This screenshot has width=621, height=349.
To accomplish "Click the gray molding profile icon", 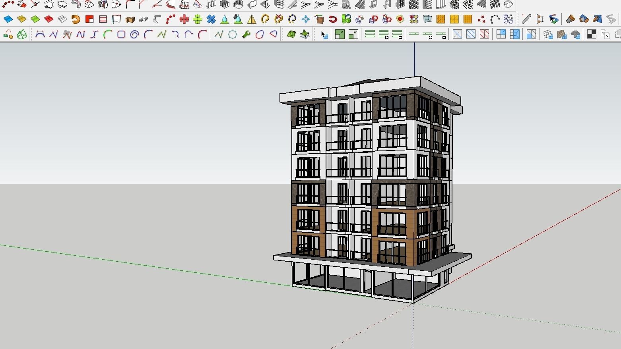I will pyautogui.click(x=527, y=19).
